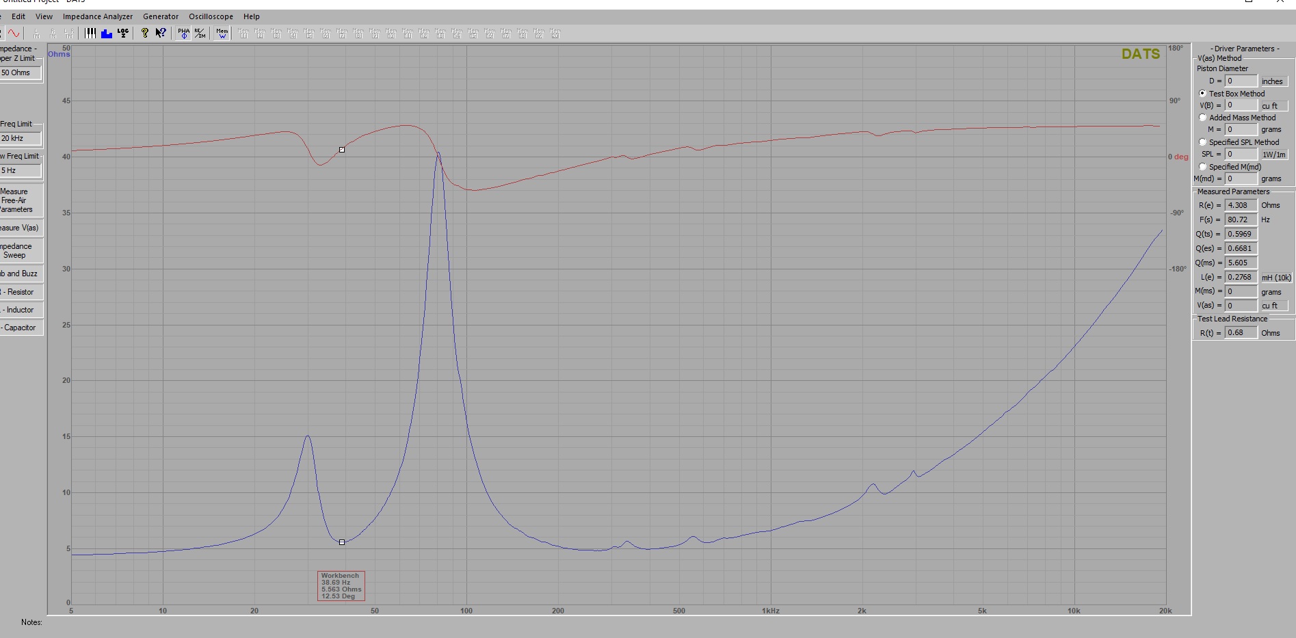Viewport: 1296px width, 638px height.
Task: Select memory slot 8 toolbar icon
Action: click(358, 33)
